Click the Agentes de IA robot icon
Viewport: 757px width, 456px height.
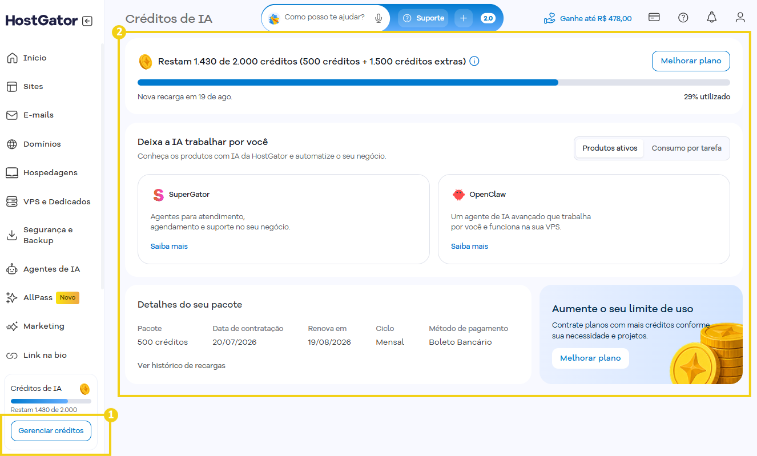(x=12, y=269)
